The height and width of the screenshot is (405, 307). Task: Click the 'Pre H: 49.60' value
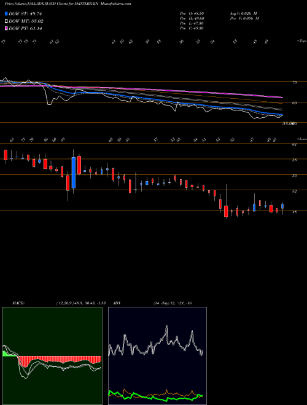pos(192,18)
